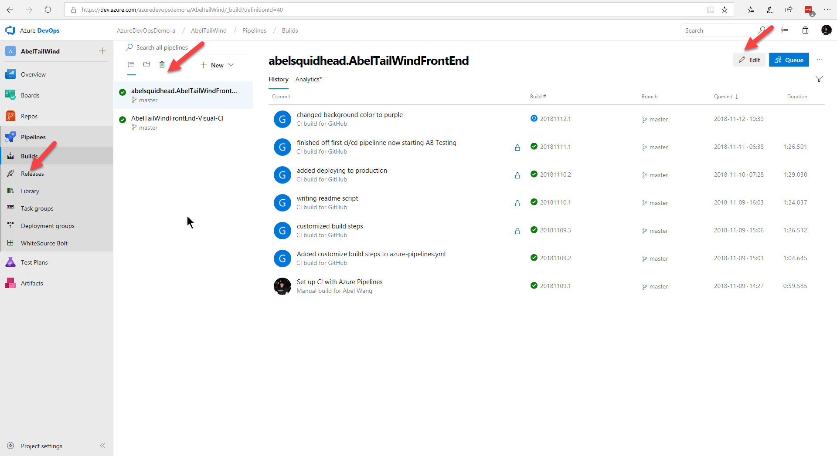Switch to the Analytics tab
837x456 pixels.
(309, 79)
